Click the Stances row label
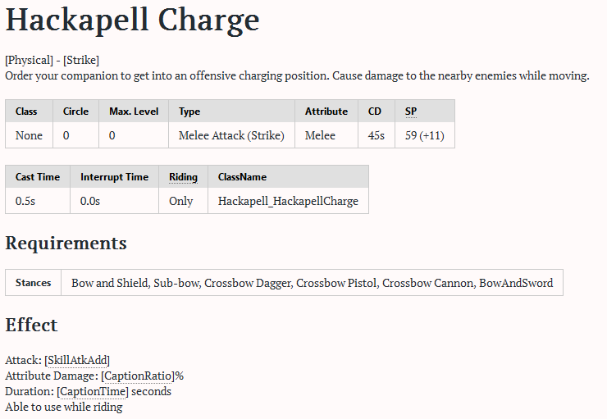 [x=34, y=283]
